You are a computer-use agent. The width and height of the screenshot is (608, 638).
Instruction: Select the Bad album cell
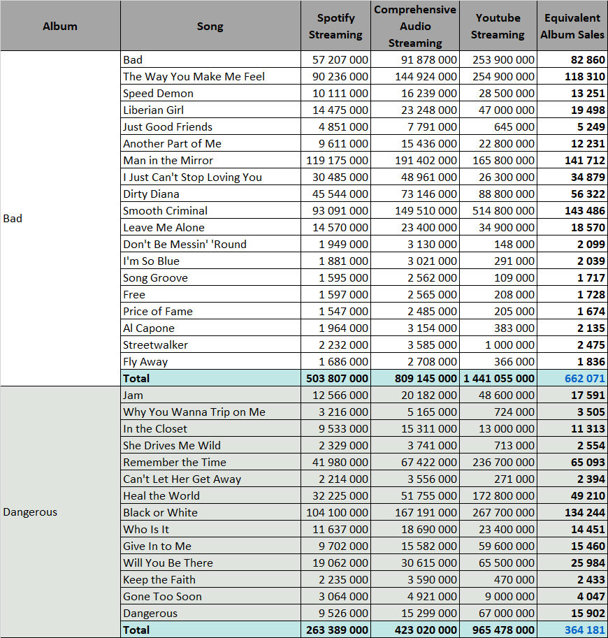tap(60, 219)
